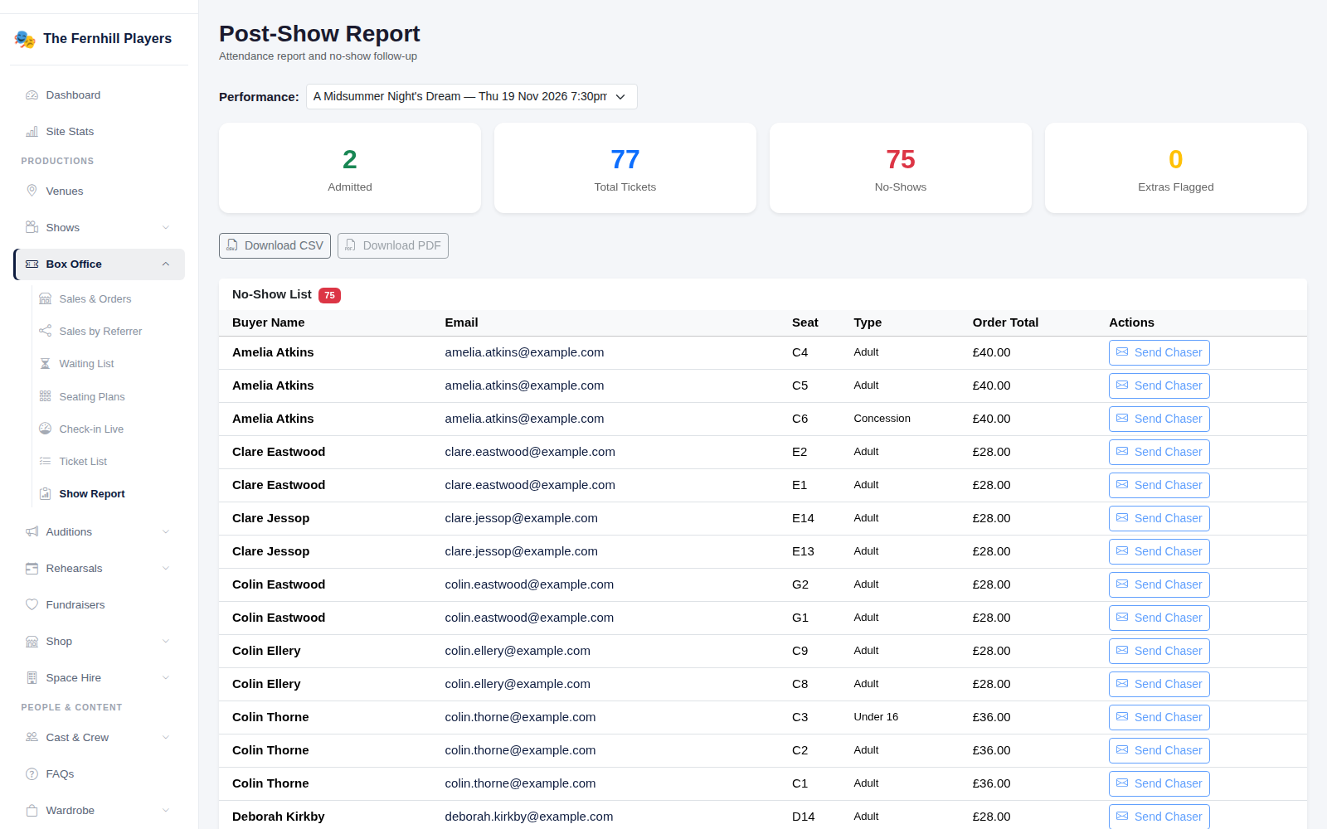Open the Rehearsals menu item
Viewport: 1327px width, 829px height.
click(x=99, y=569)
